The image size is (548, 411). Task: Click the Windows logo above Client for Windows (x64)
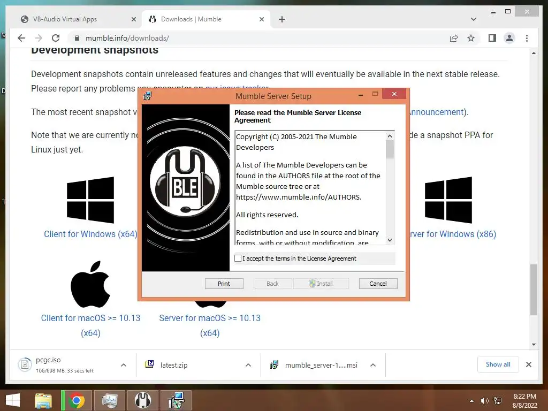coord(90,200)
